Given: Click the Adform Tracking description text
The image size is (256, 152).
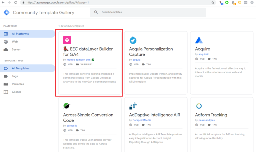Looking at the screenshot, I should (x=220, y=136).
